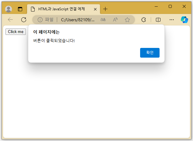Start Read aloud from address bar
The height and width of the screenshot is (141, 193).
point(115,20)
